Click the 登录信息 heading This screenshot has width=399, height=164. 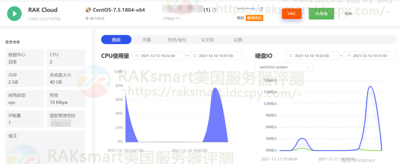point(13,42)
